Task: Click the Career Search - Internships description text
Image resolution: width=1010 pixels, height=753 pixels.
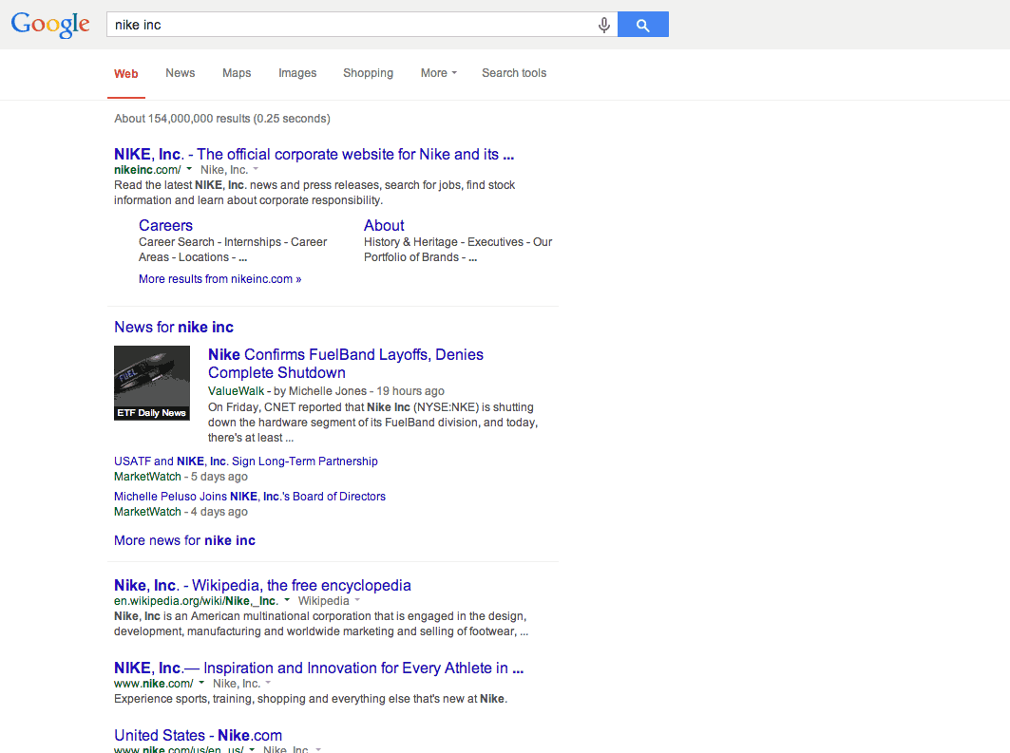Action: coord(233,250)
